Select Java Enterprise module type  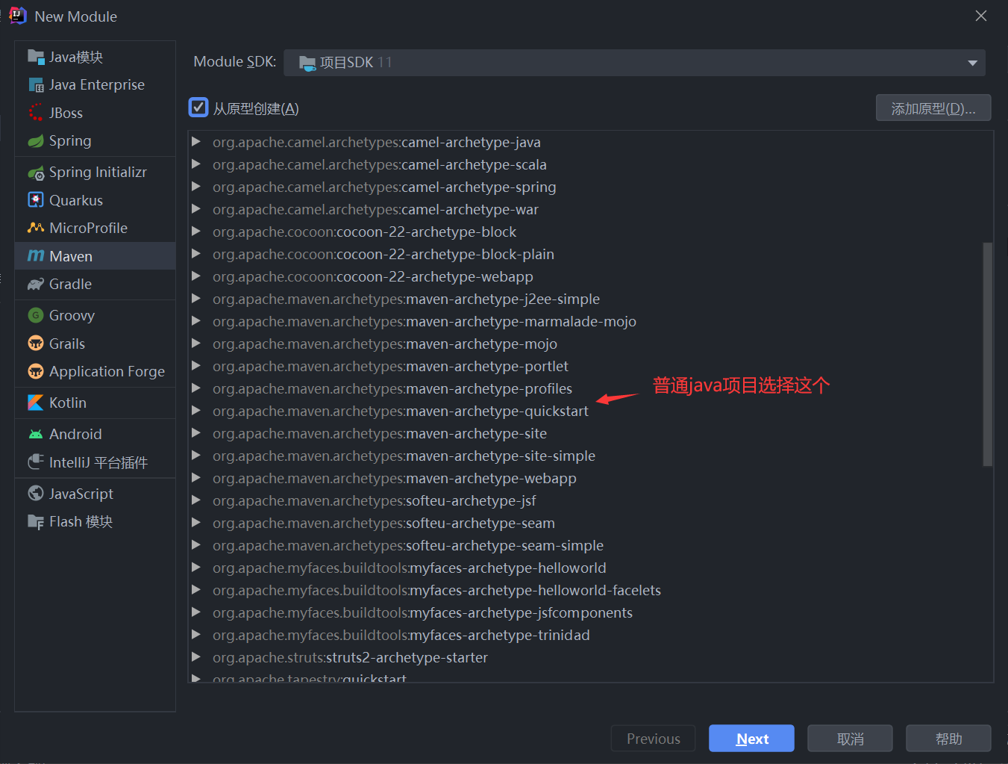(x=96, y=84)
